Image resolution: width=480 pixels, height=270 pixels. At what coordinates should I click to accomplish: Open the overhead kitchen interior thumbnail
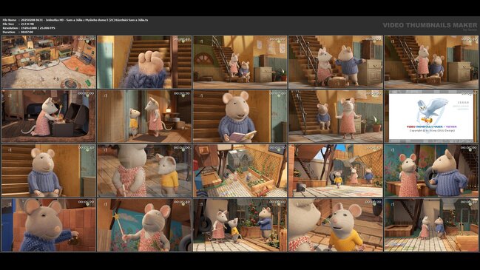[x=49, y=62]
